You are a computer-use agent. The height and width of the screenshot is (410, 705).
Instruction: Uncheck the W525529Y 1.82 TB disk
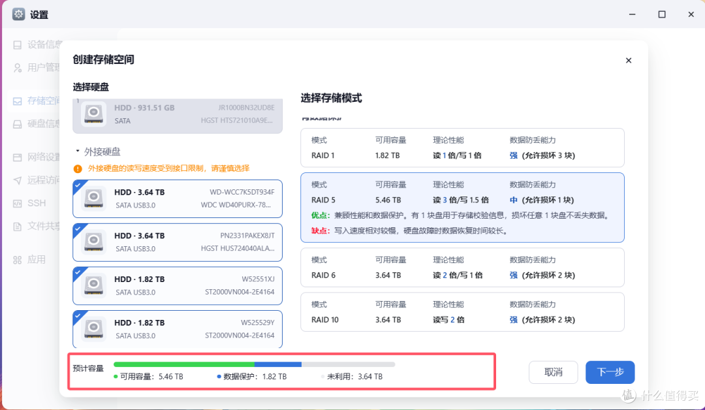coord(78,315)
